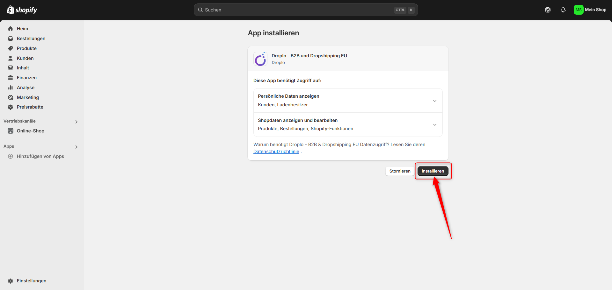612x290 pixels.
Task: Click the Produkte tag icon
Action: 11,48
